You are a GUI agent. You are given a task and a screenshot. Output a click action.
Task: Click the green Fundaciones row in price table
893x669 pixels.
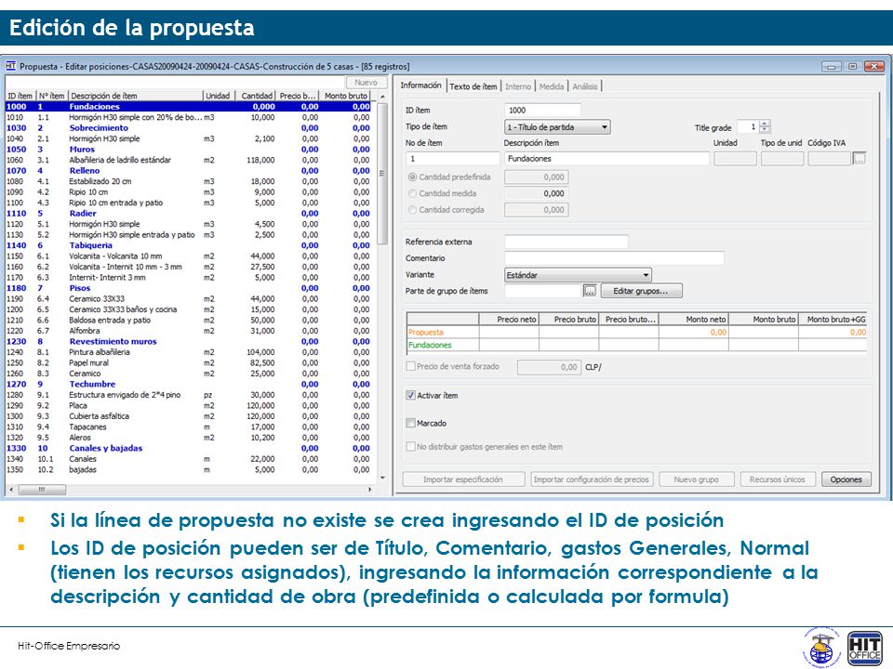click(x=636, y=345)
